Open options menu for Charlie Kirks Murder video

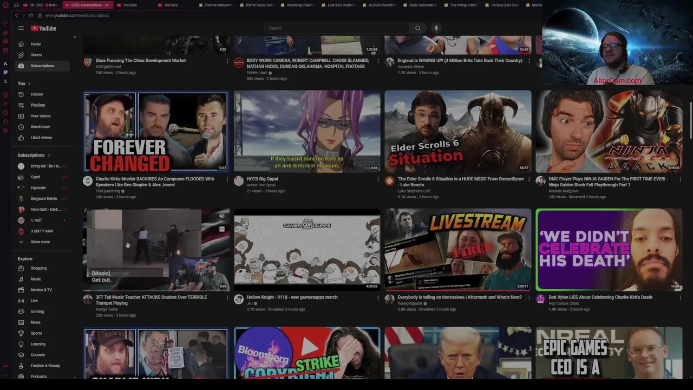[227, 179]
